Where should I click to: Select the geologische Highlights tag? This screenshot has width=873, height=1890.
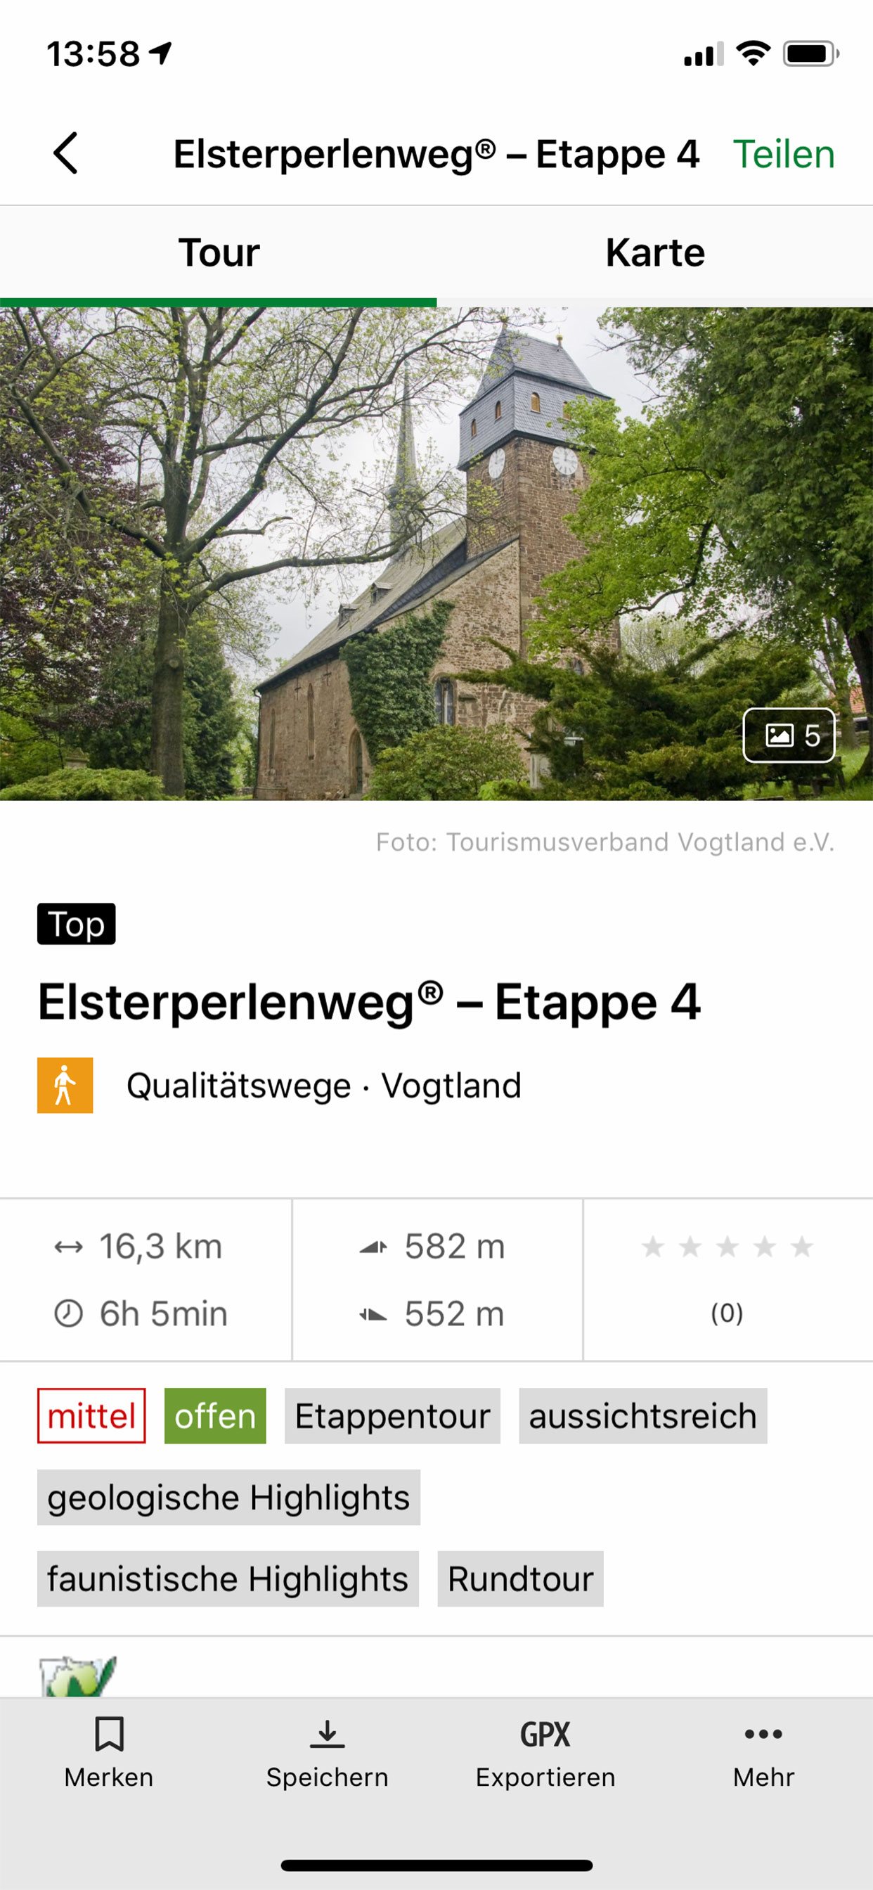229,1497
